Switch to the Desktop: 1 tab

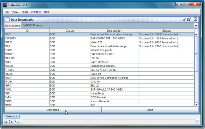11,116
